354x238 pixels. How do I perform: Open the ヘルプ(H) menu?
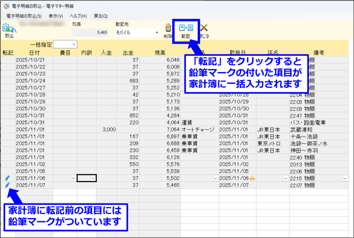78,16
